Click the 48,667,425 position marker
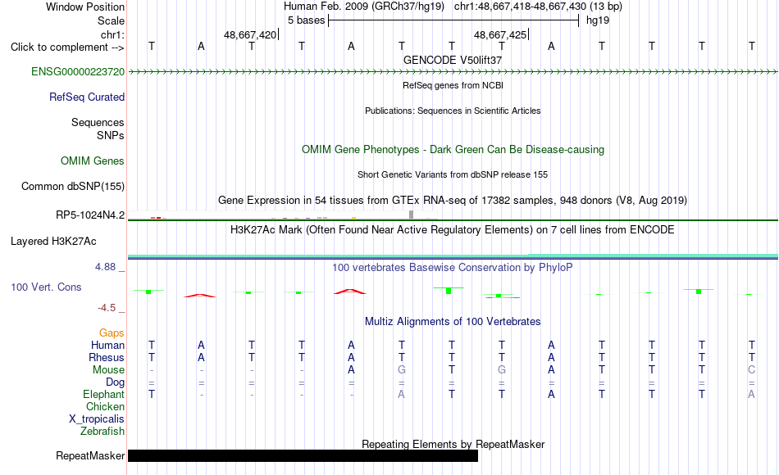 tap(501, 34)
